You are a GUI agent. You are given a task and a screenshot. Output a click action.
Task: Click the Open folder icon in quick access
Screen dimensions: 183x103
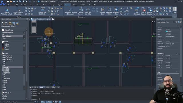coord(11,1)
